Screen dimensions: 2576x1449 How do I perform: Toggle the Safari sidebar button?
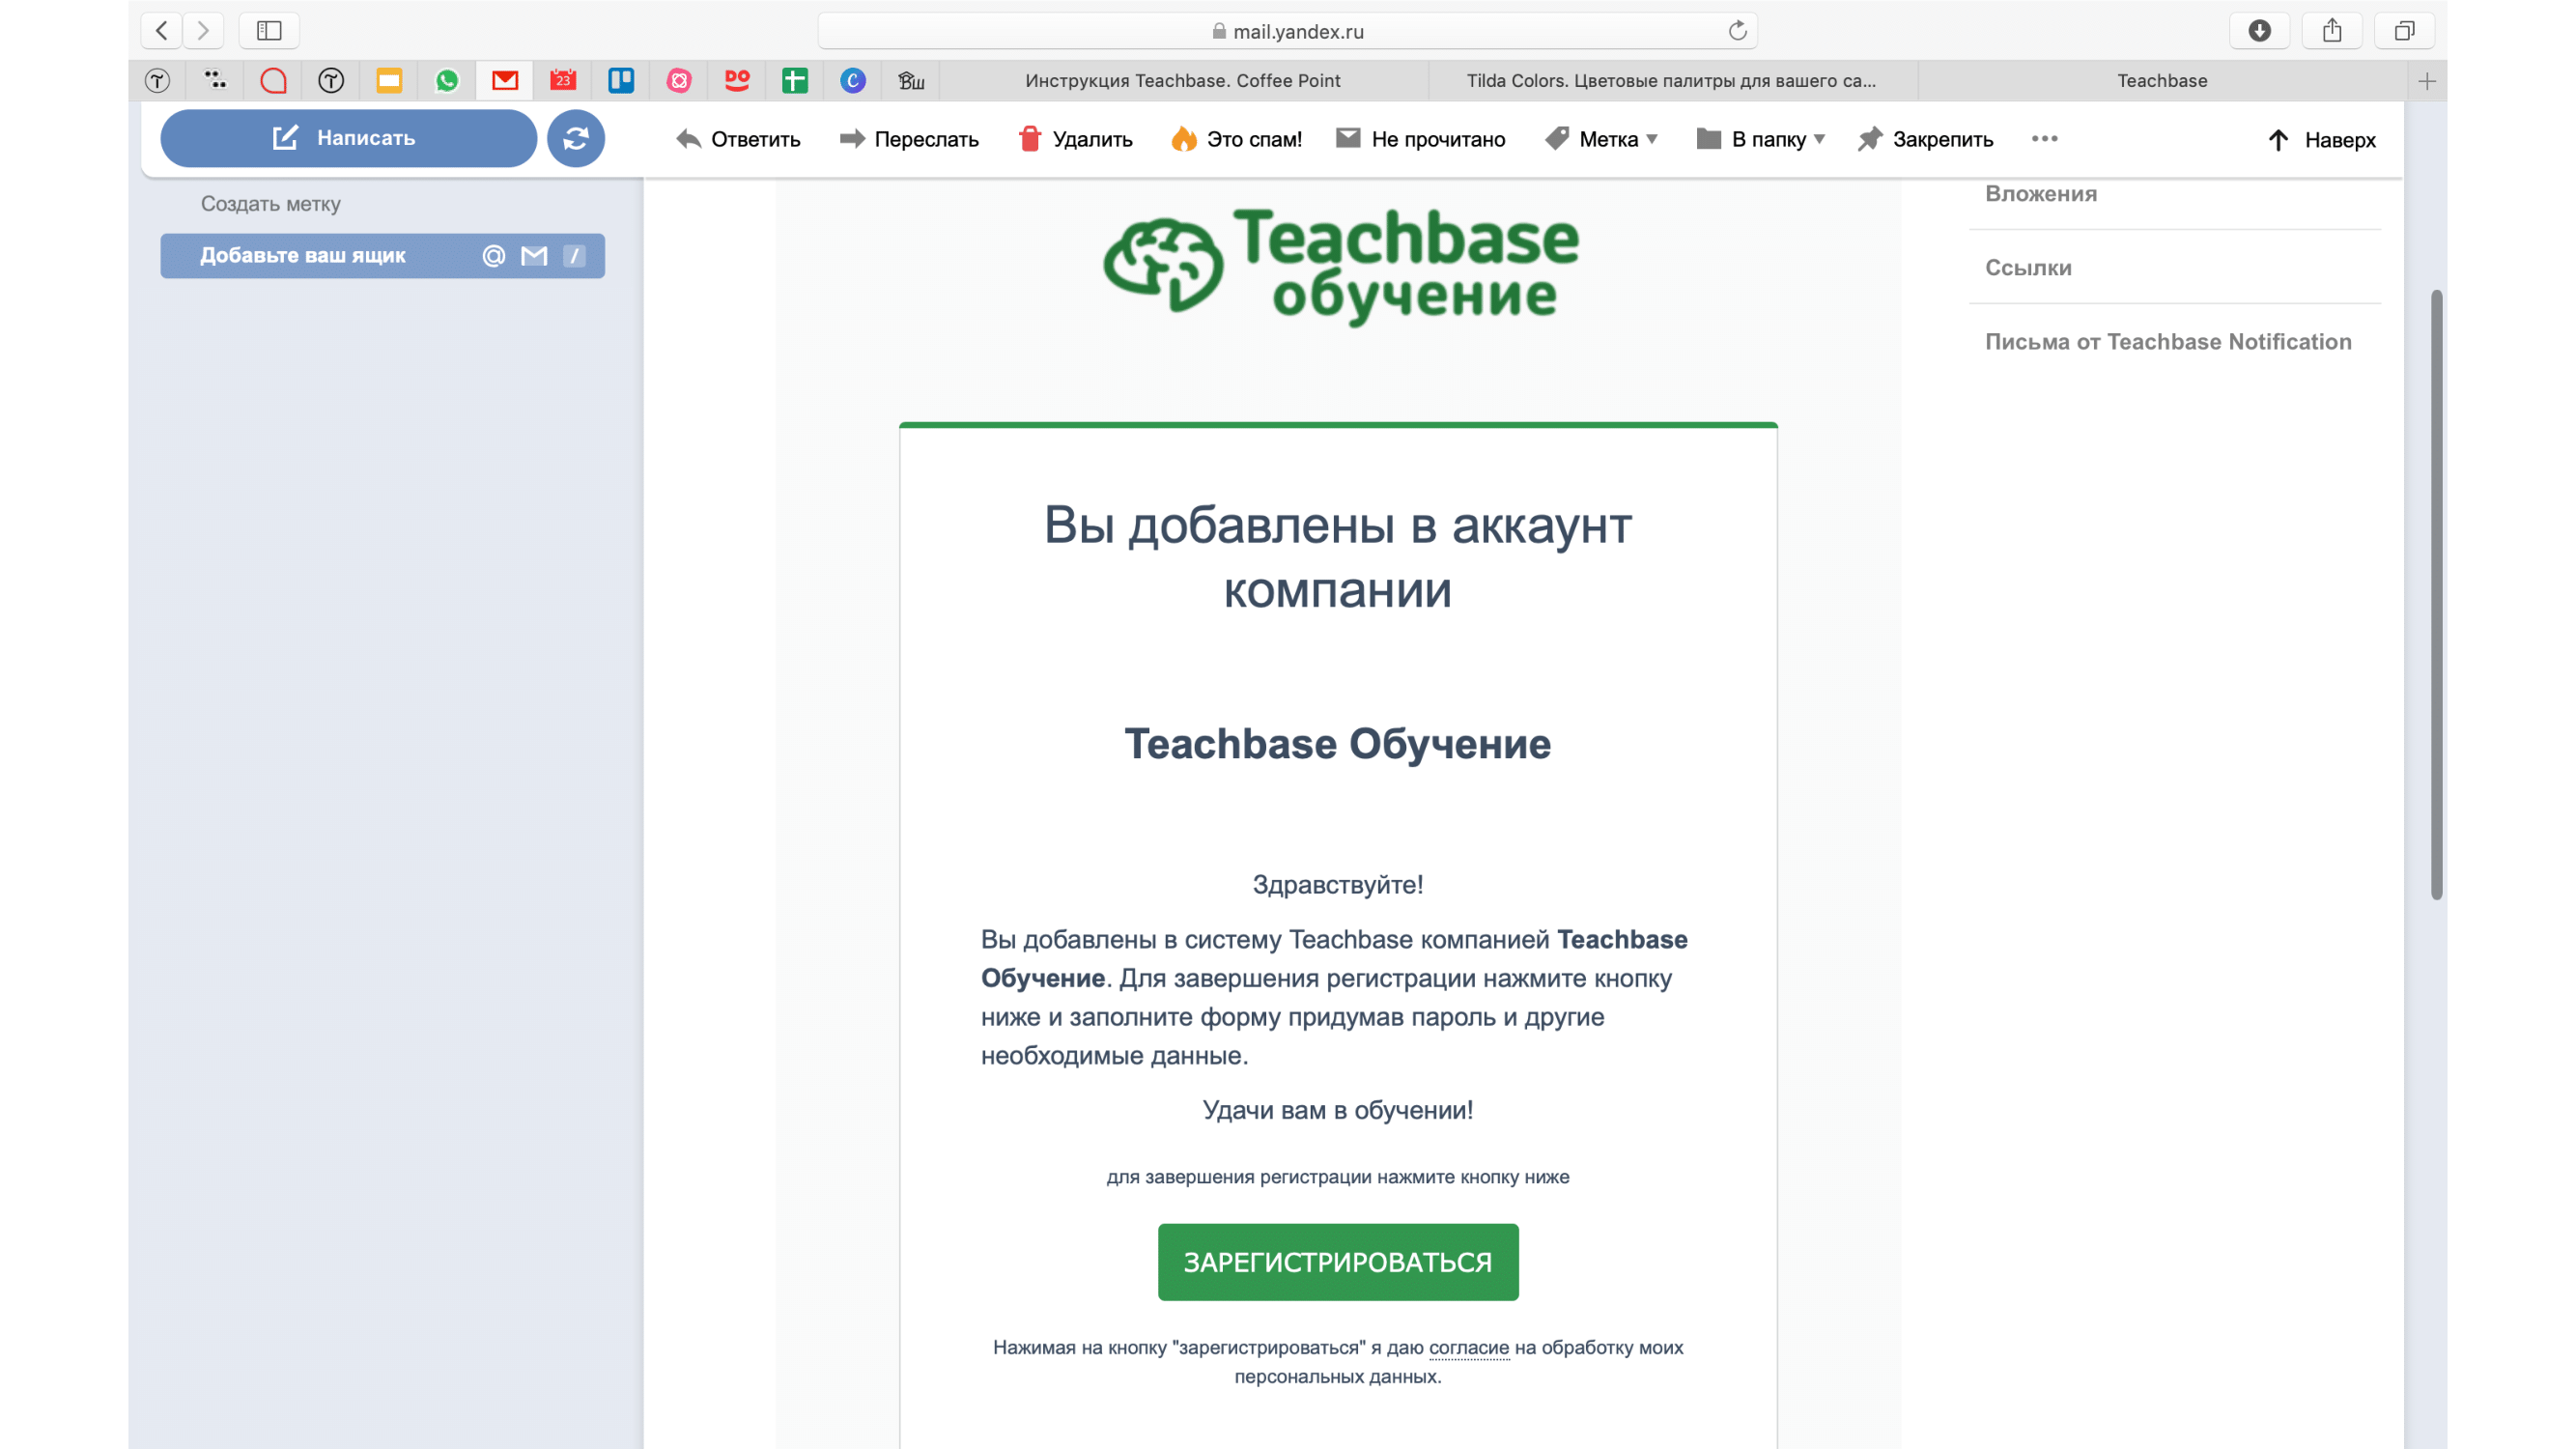pos(269,30)
